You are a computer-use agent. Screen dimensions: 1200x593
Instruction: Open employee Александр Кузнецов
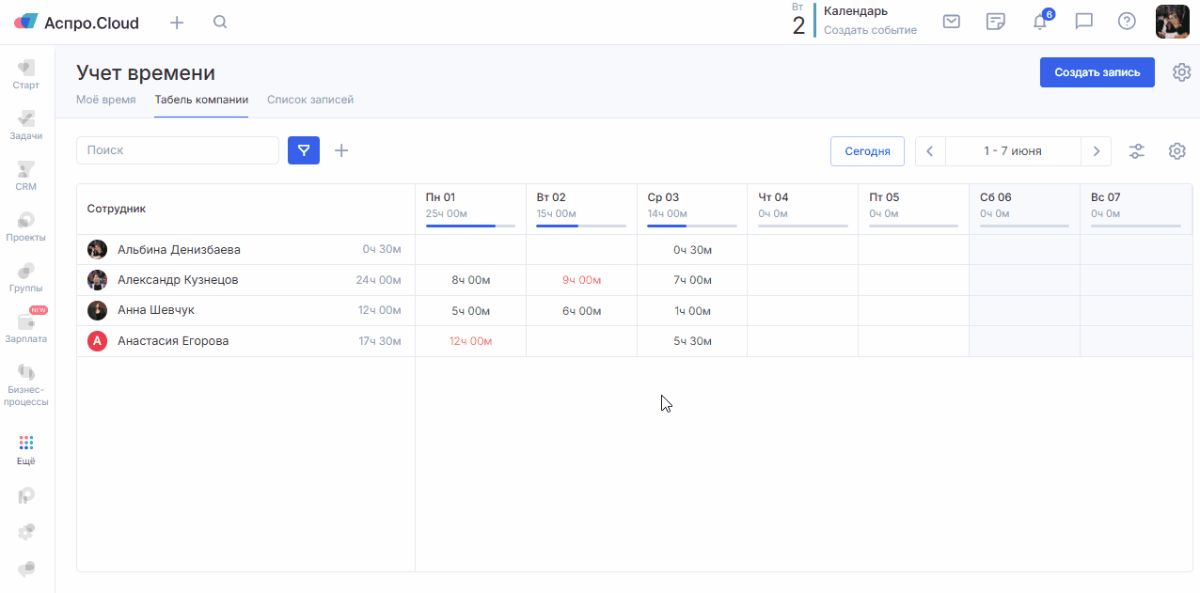(178, 280)
